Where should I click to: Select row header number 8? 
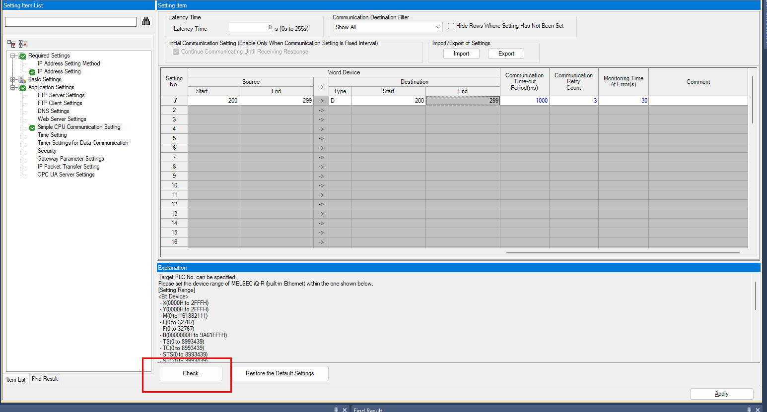[174, 167]
